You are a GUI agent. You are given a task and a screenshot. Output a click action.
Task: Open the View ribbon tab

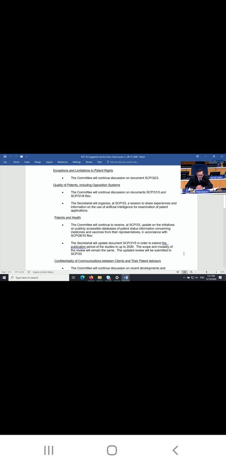coord(99,162)
